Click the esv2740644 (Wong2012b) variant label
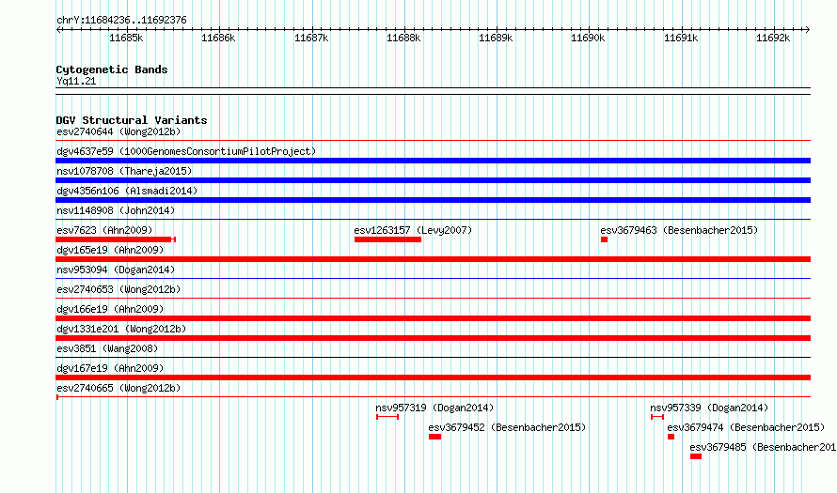The image size is (837, 493). [118, 131]
